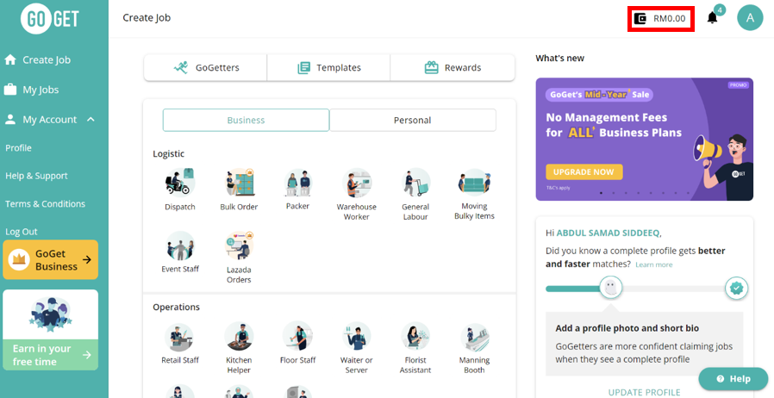This screenshot has width=774, height=398.
Task: Click Earn in your free time banner
Action: click(x=50, y=330)
